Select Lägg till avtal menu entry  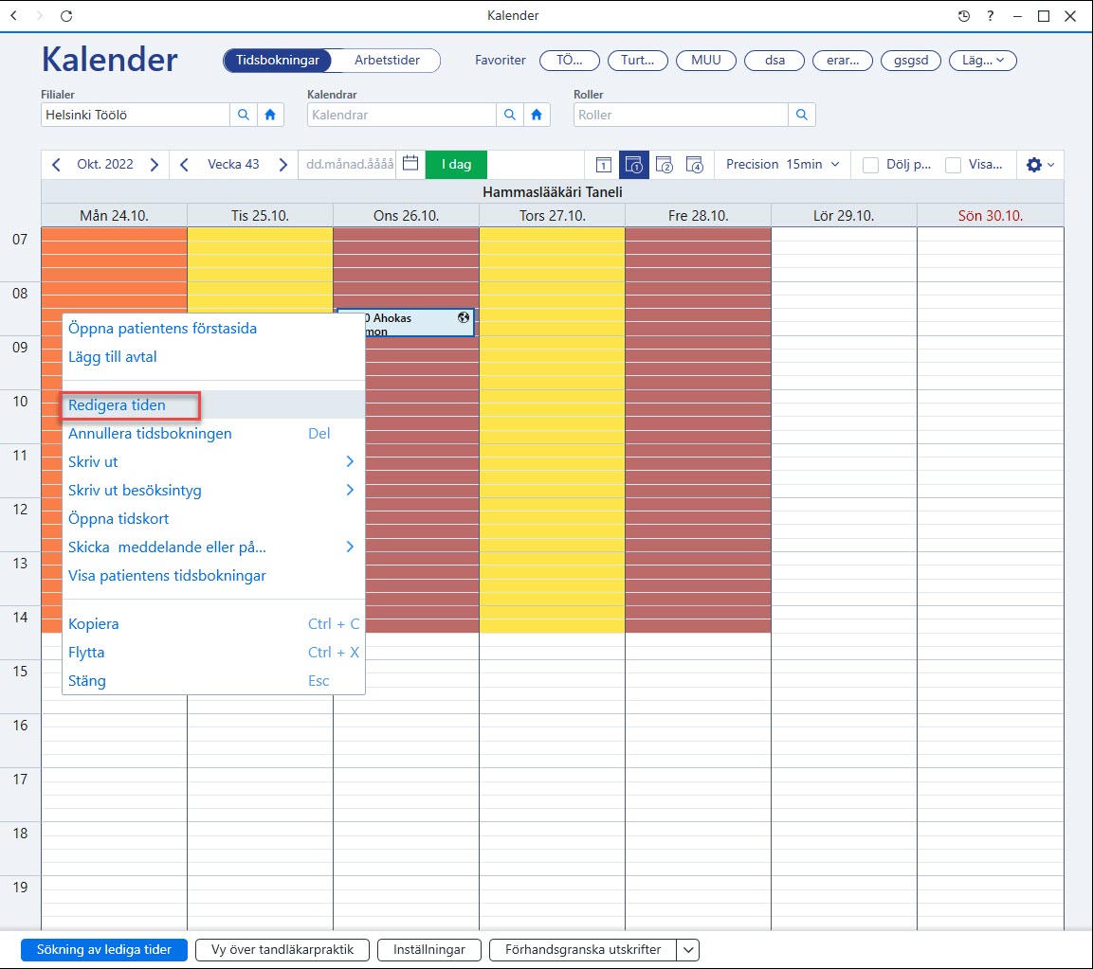tap(213, 357)
